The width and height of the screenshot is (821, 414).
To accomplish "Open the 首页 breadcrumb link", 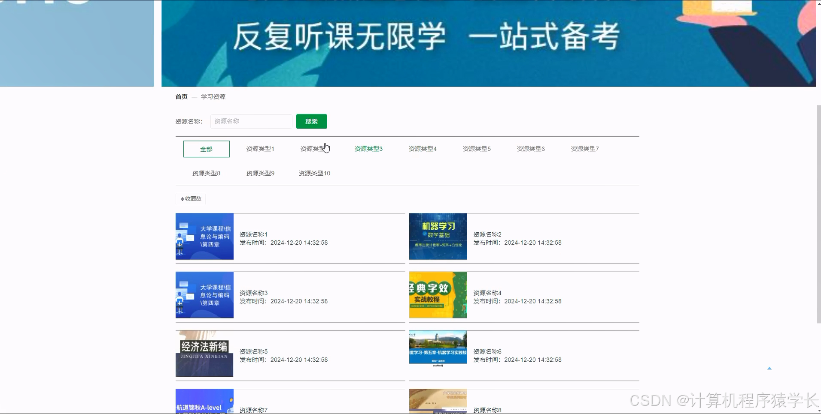I will pyautogui.click(x=181, y=96).
